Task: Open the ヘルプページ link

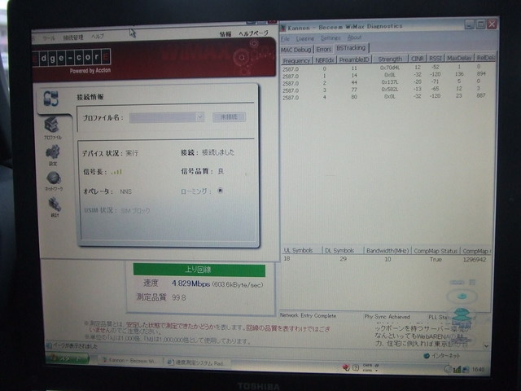Action: pyautogui.click(x=253, y=33)
